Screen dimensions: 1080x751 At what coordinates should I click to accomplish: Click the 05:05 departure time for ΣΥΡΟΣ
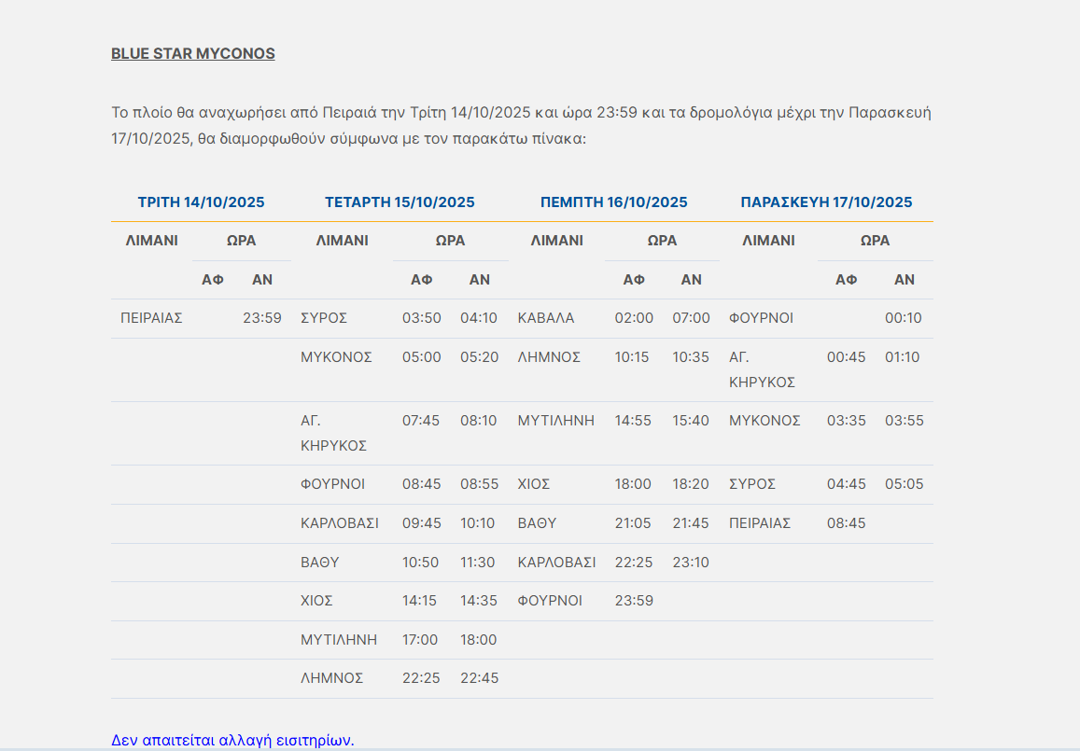pyautogui.click(x=904, y=484)
